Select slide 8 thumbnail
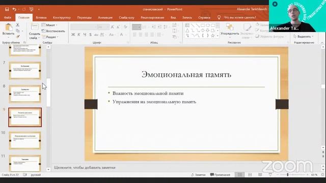Viewport: 326px width, 183px height. pyautogui.click(x=25, y=94)
